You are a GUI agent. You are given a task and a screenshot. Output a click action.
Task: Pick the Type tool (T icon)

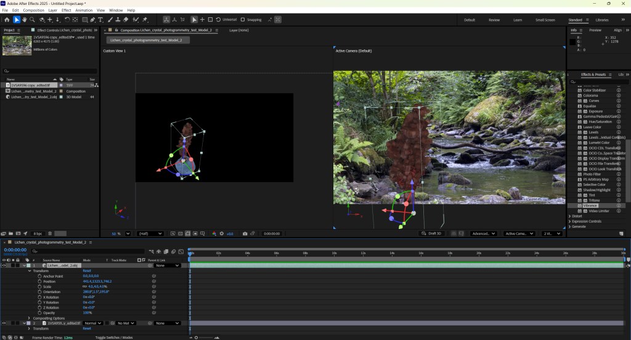click(x=100, y=20)
